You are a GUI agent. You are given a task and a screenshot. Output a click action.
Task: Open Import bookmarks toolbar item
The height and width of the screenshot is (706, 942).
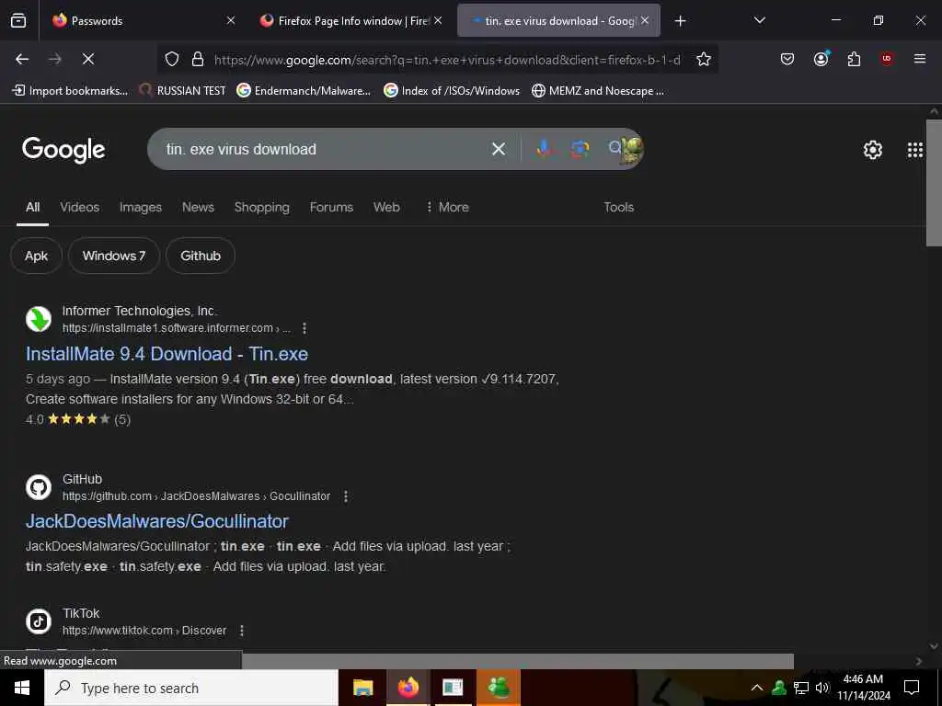pyautogui.click(x=71, y=91)
